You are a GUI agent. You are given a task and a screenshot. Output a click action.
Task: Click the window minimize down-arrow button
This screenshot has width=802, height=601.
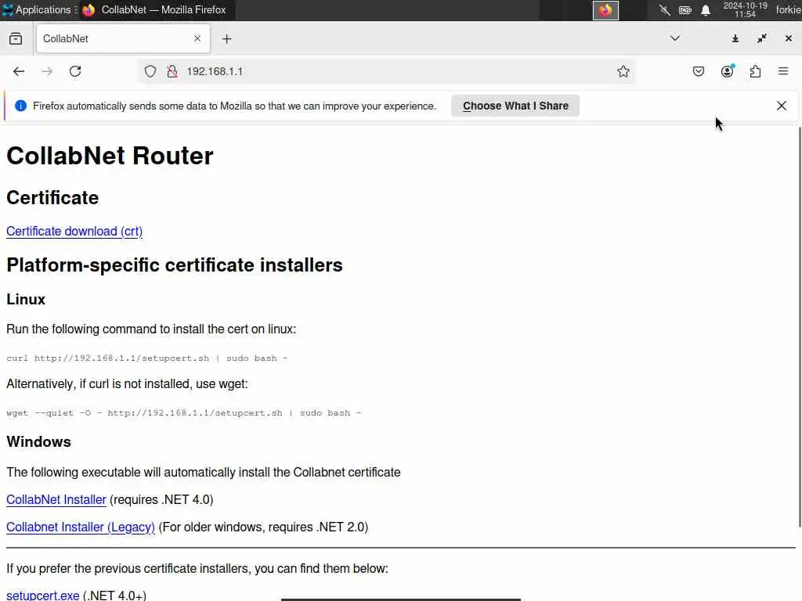(735, 39)
